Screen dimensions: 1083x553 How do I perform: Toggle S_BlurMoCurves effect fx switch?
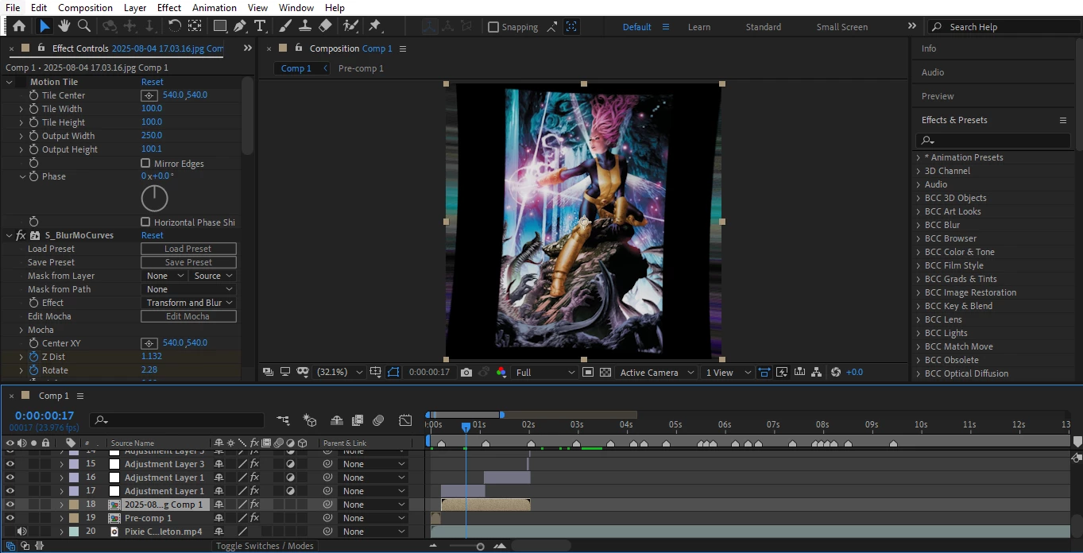[x=21, y=235]
